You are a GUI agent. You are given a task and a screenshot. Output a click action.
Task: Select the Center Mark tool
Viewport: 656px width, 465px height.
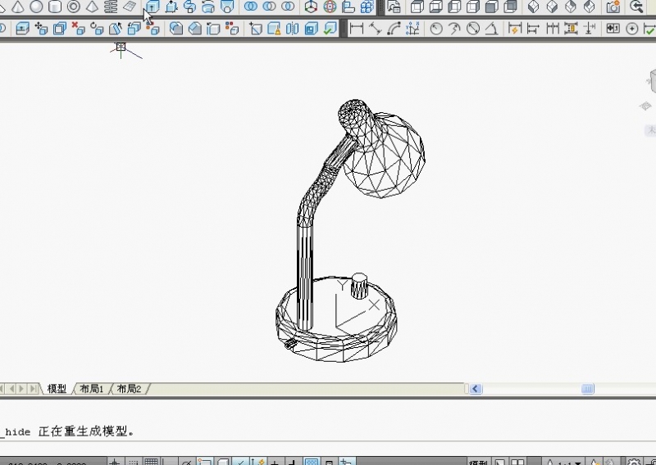coord(631,29)
